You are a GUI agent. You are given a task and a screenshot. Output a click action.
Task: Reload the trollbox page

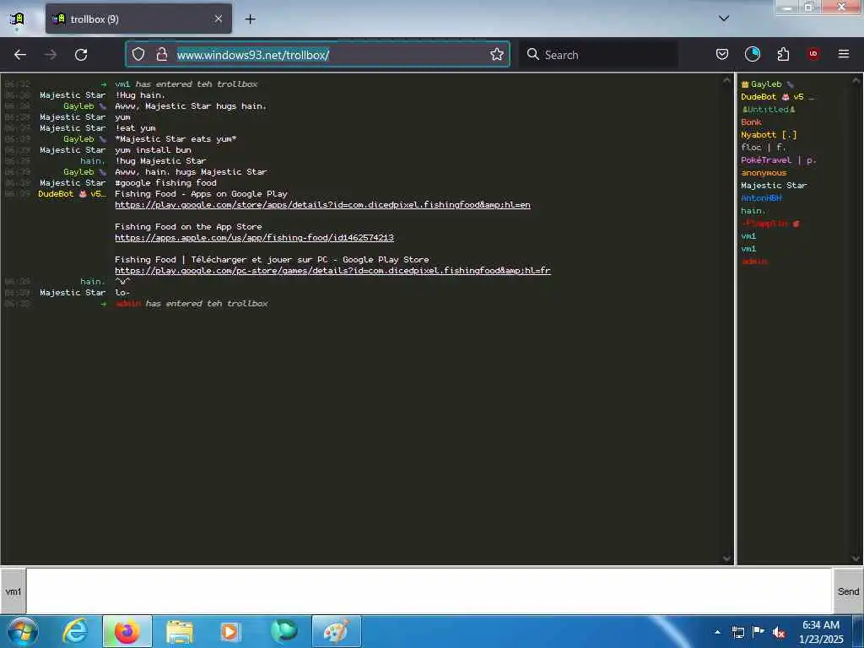[81, 55]
